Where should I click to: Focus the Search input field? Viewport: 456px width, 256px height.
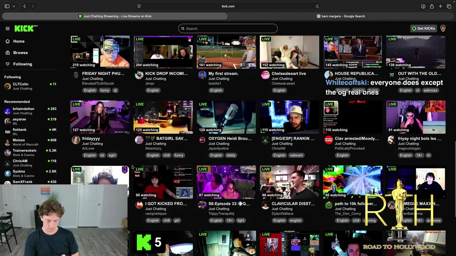point(228,28)
